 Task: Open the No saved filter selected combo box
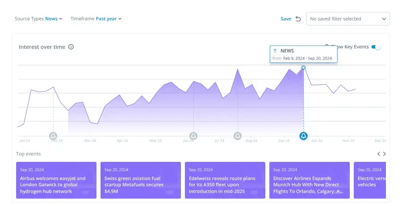(x=348, y=19)
